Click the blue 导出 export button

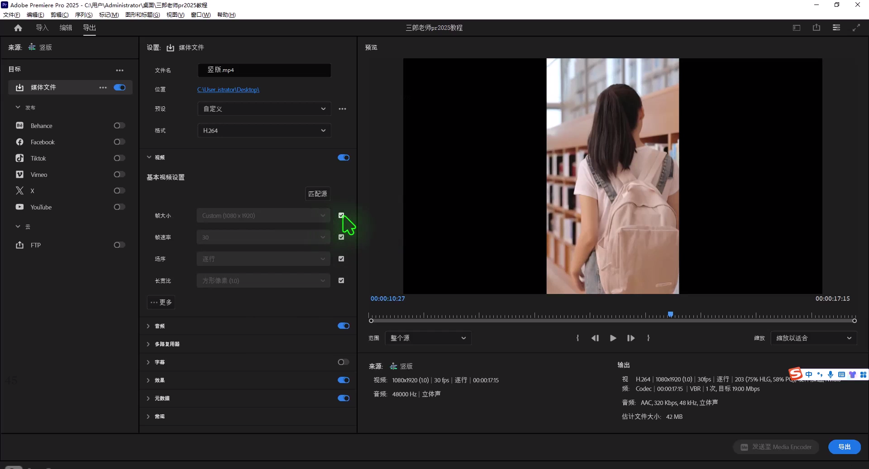pyautogui.click(x=845, y=447)
